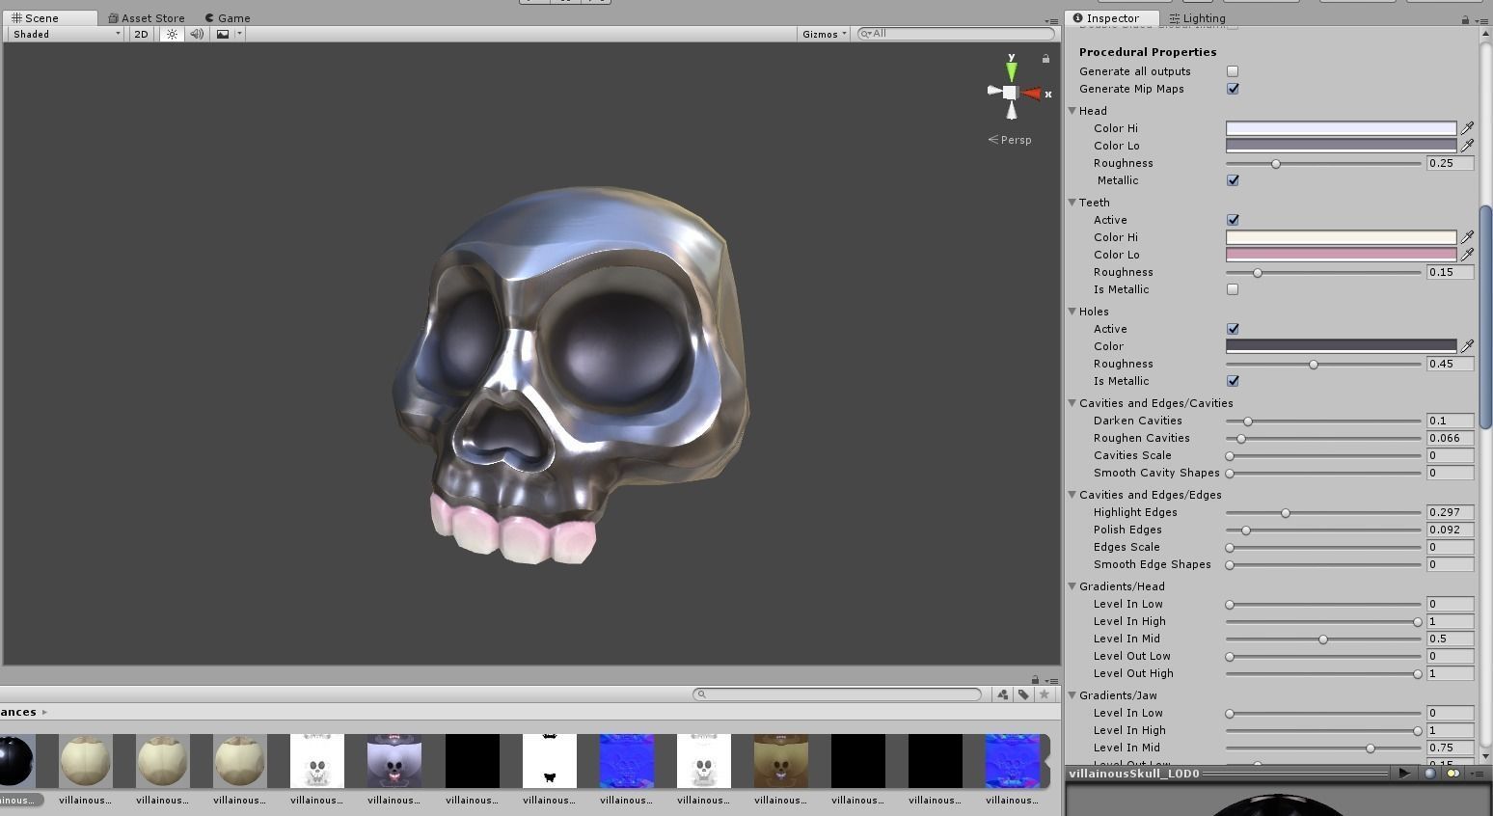Save project search star icon
Screen dimensions: 1493x816
(1044, 694)
